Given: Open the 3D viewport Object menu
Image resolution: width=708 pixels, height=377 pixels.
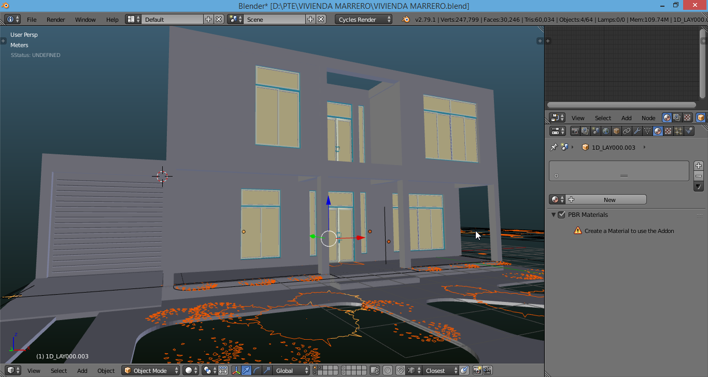Looking at the screenshot, I should [106, 371].
